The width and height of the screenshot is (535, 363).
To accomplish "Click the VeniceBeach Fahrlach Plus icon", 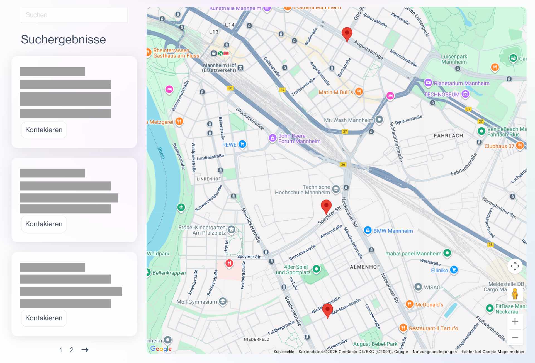I will pos(481,131).
